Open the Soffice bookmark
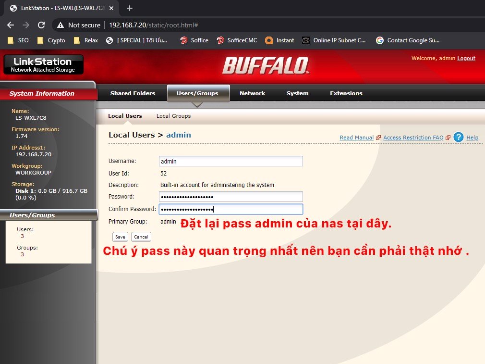Viewport: 485px width, 364px height. [x=194, y=40]
